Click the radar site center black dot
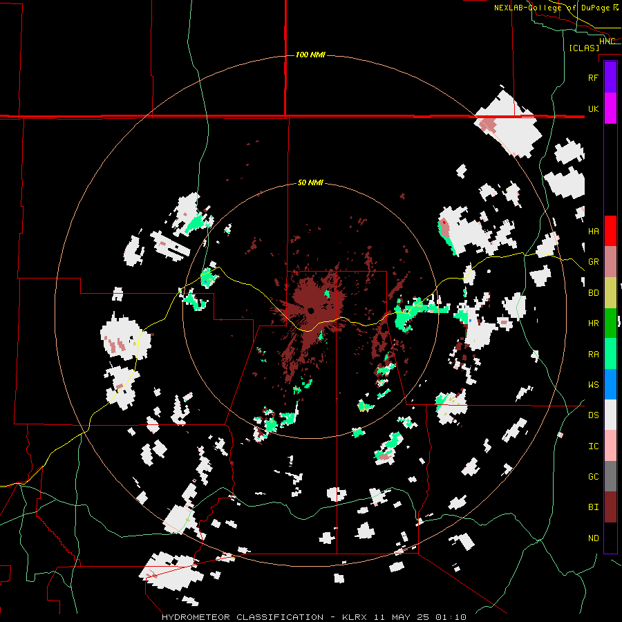Viewport: 622px width, 622px height. [310, 310]
